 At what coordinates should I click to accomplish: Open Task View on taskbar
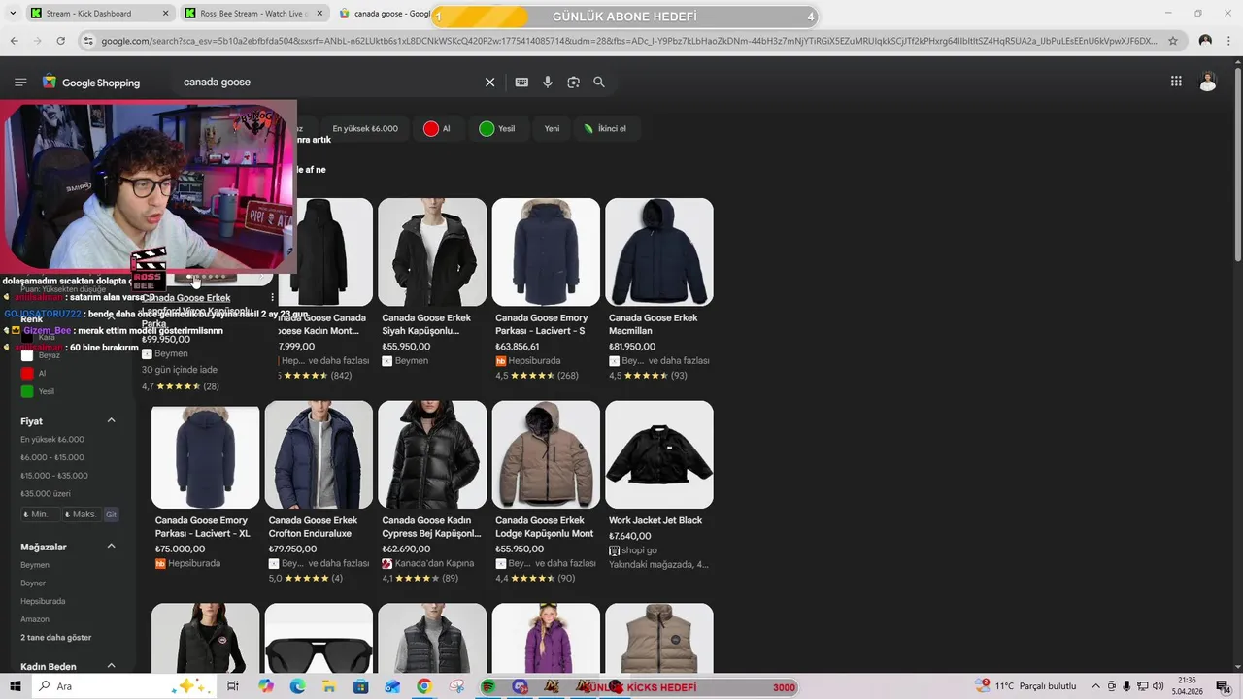coord(233,686)
